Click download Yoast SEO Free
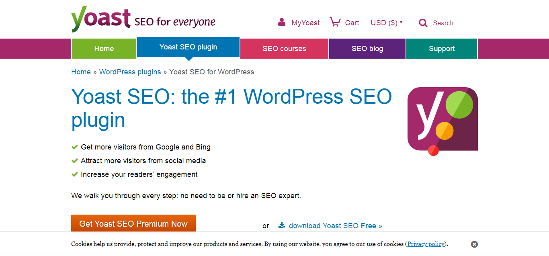 click(333, 225)
